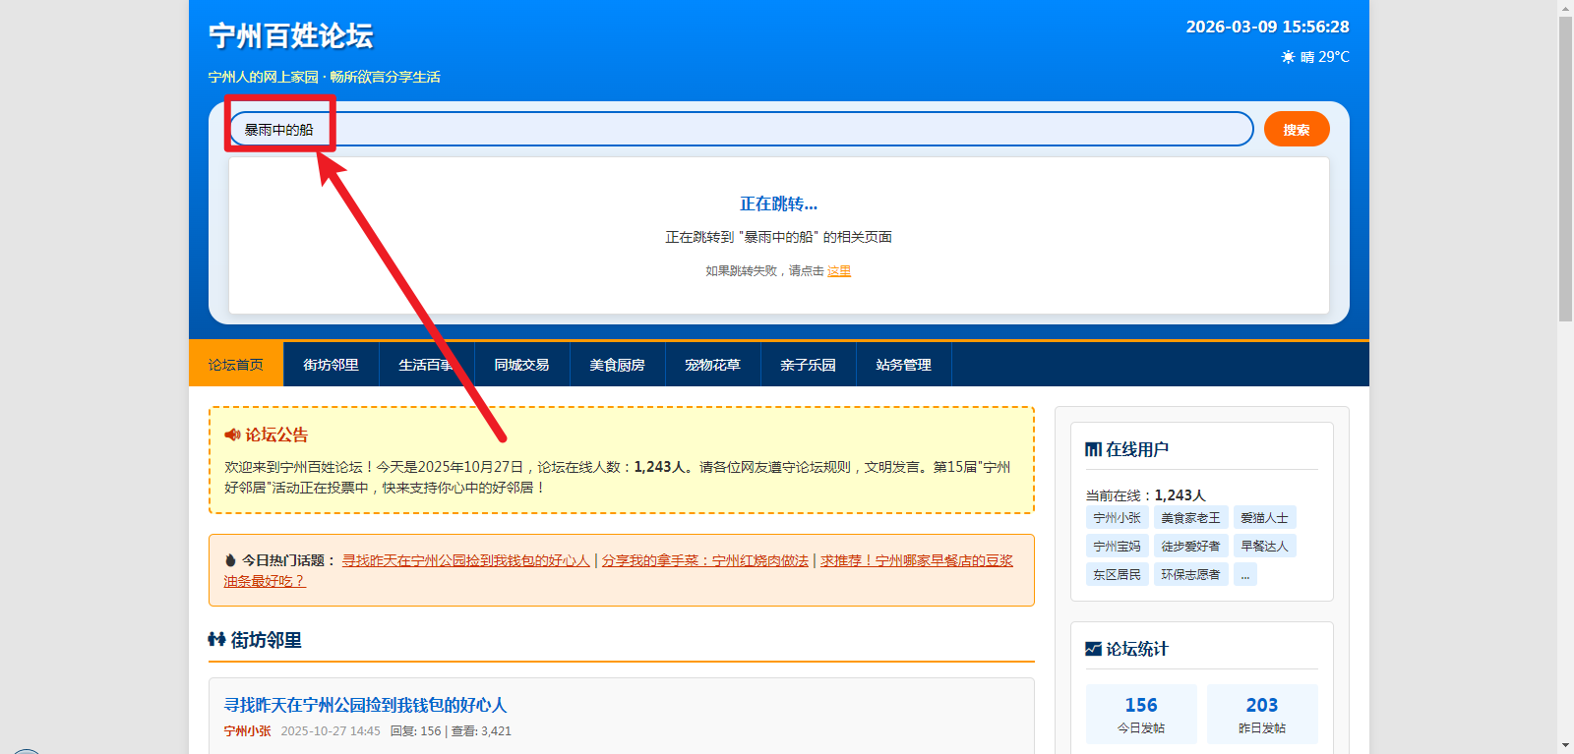The width and height of the screenshot is (1574, 754).
Task: Click the post date 2025-10-27 14:45
Action: pos(331,731)
